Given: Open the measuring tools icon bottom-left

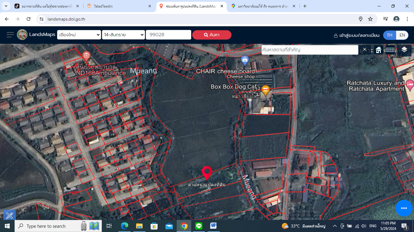Looking at the screenshot, I should coord(9,215).
